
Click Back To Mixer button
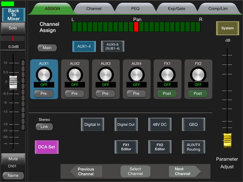pyautogui.click(x=14, y=15)
